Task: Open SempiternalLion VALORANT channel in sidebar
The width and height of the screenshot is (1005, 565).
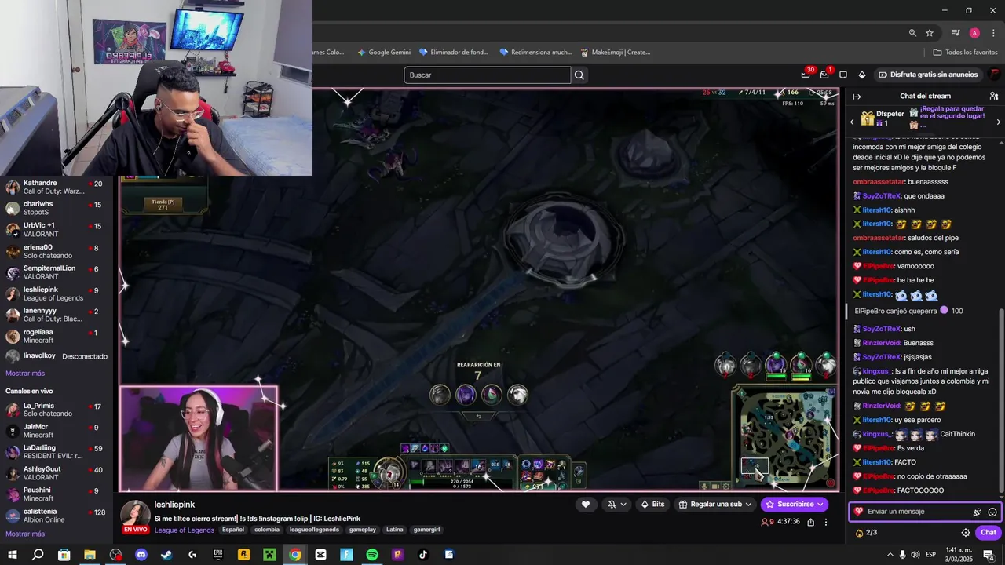Action: tap(55, 272)
